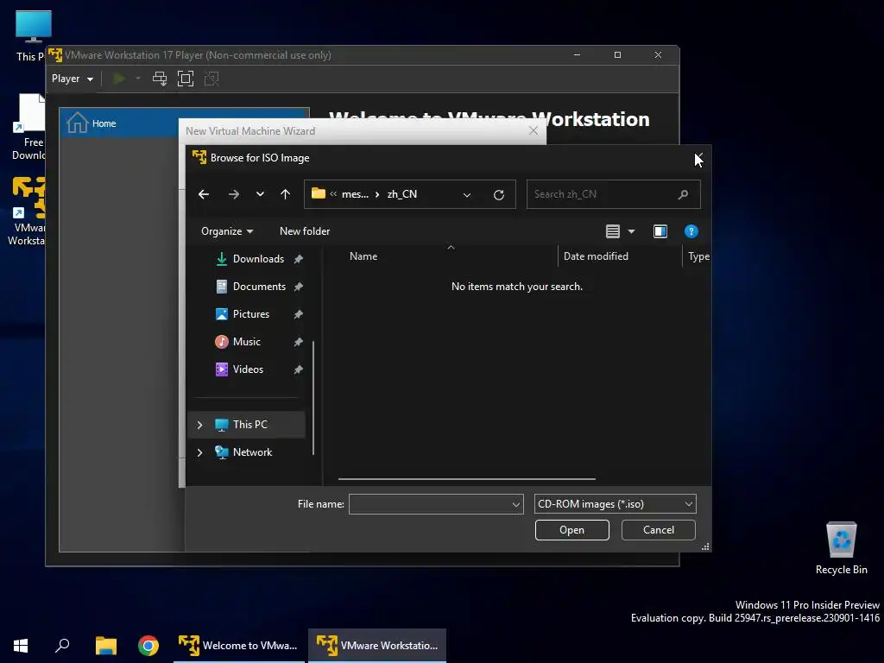Click the mes... breadcrumb segment

[x=355, y=194]
